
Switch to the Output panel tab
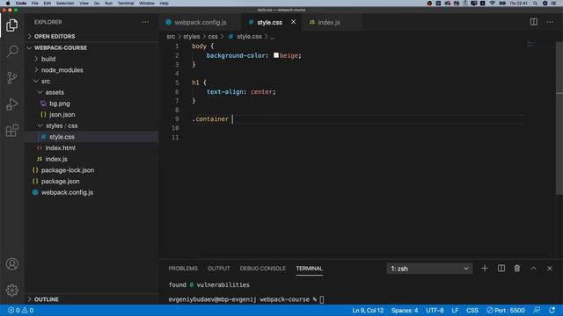(218, 269)
